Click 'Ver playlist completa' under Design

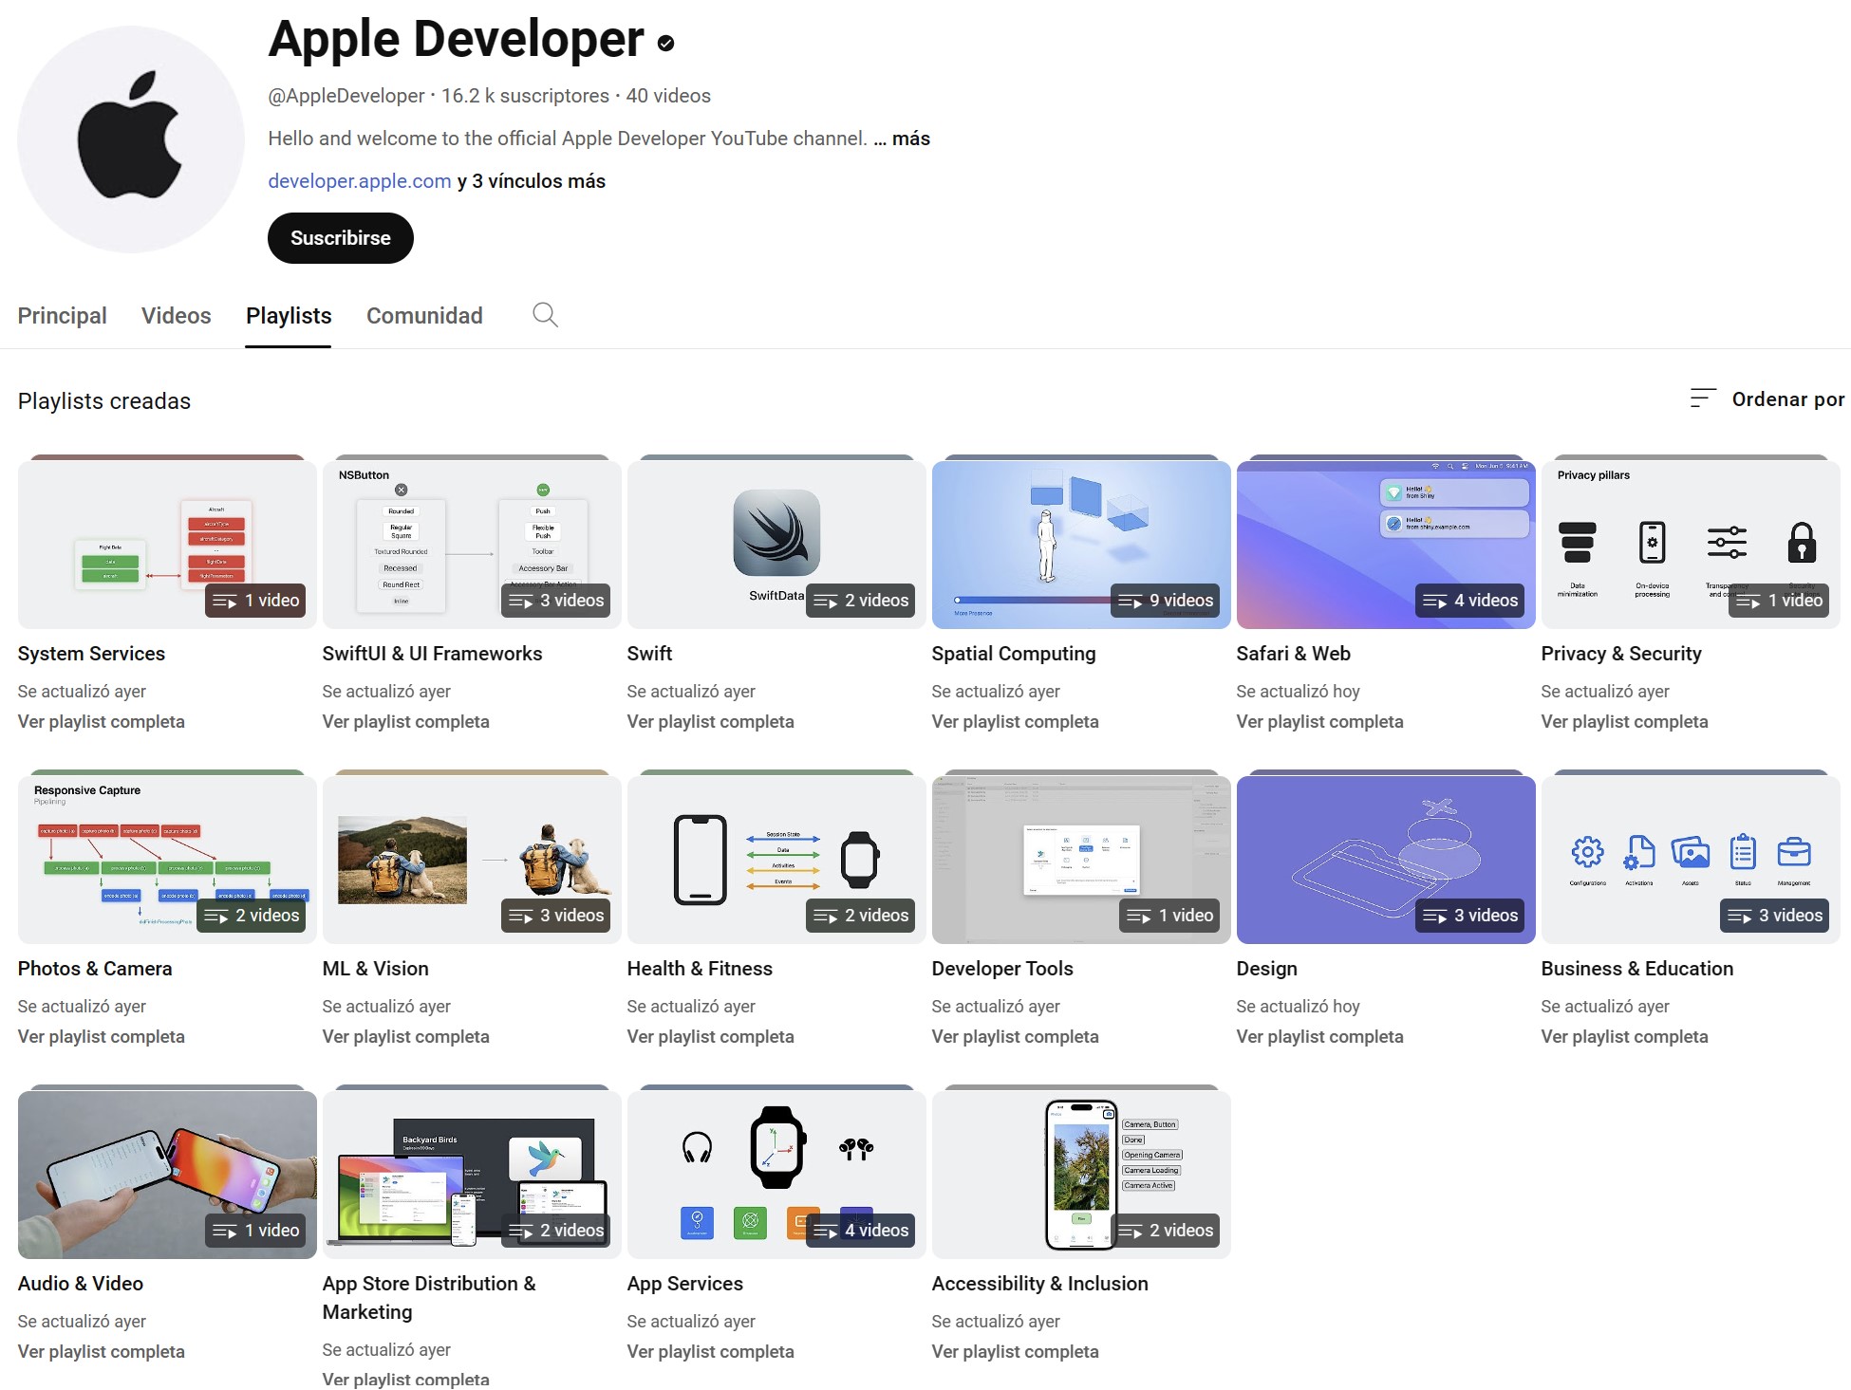click(x=1319, y=1037)
